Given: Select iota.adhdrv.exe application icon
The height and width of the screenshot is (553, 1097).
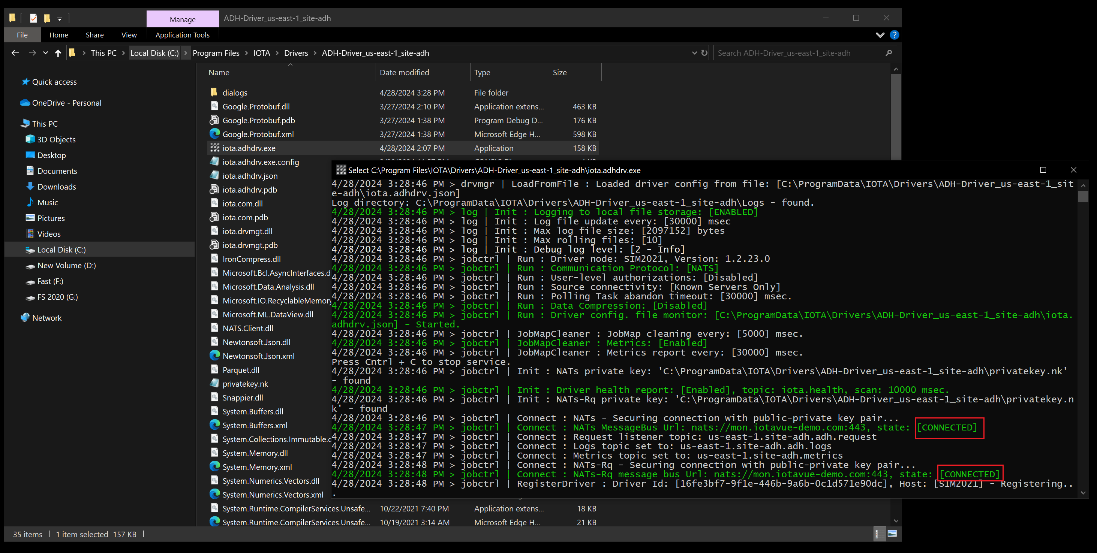Looking at the screenshot, I should point(214,148).
